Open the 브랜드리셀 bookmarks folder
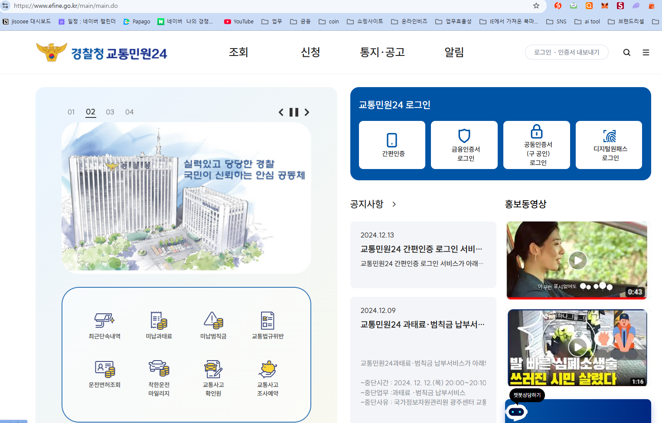This screenshot has width=662, height=423. point(626,21)
